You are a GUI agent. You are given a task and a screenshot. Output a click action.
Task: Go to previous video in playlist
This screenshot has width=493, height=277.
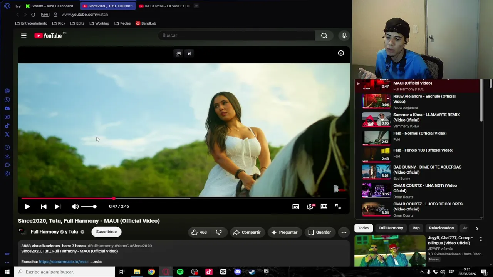coord(44,207)
